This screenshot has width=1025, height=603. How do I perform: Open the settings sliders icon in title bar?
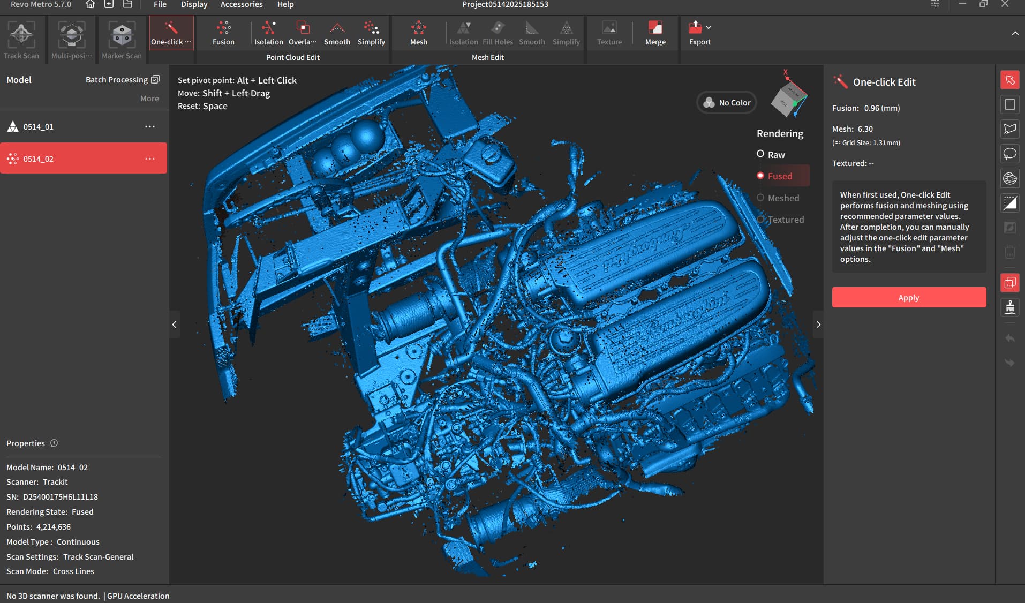coord(935,4)
